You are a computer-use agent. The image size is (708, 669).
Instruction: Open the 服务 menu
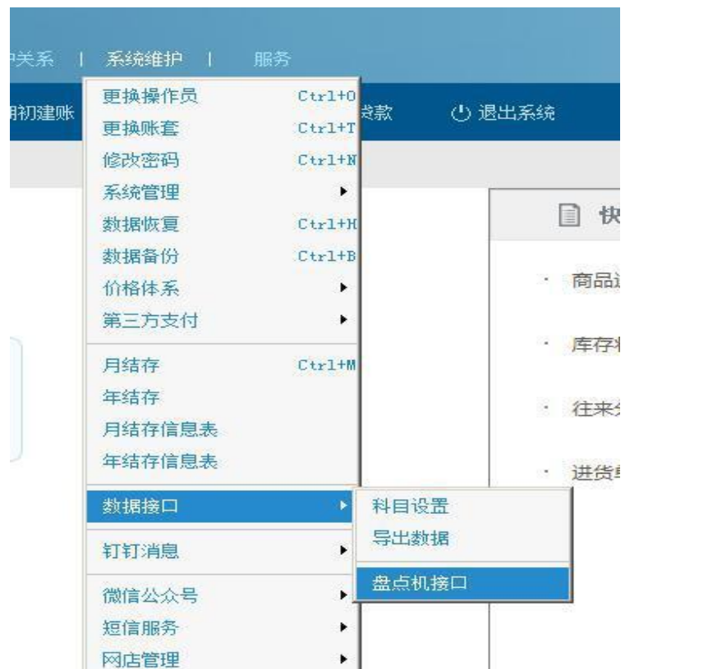coord(272,59)
